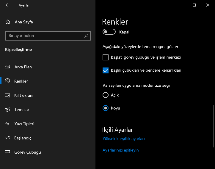Close the Ayarlar window
Image resolution: width=215 pixels, height=169 pixels.
(208, 5)
